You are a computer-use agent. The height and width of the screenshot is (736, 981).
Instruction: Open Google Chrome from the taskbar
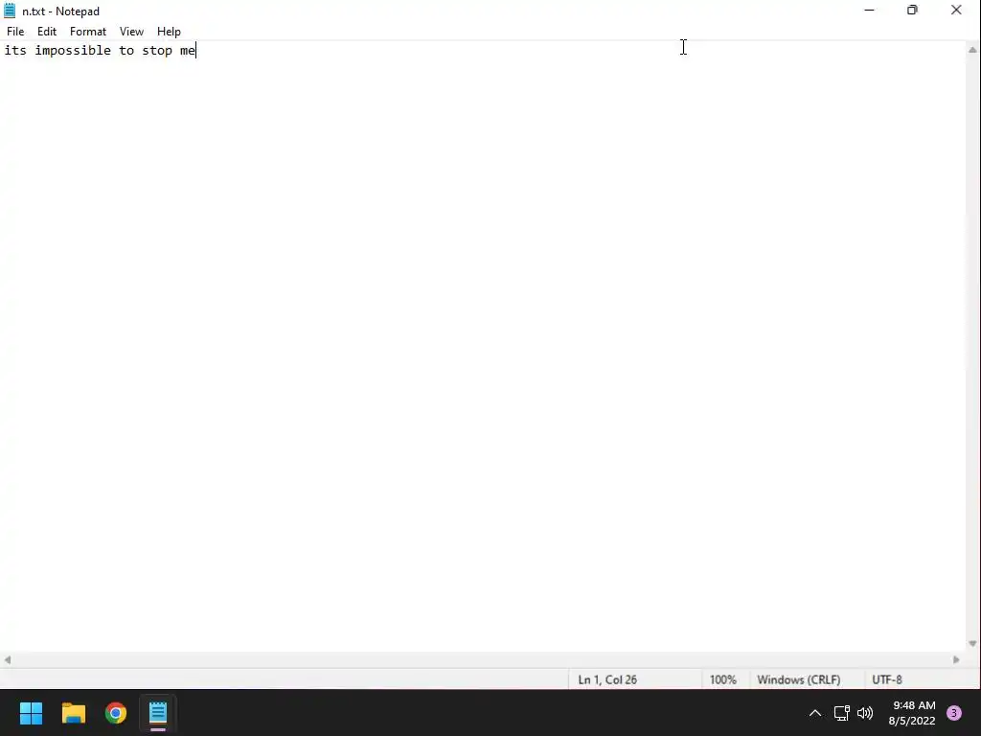pos(116,713)
